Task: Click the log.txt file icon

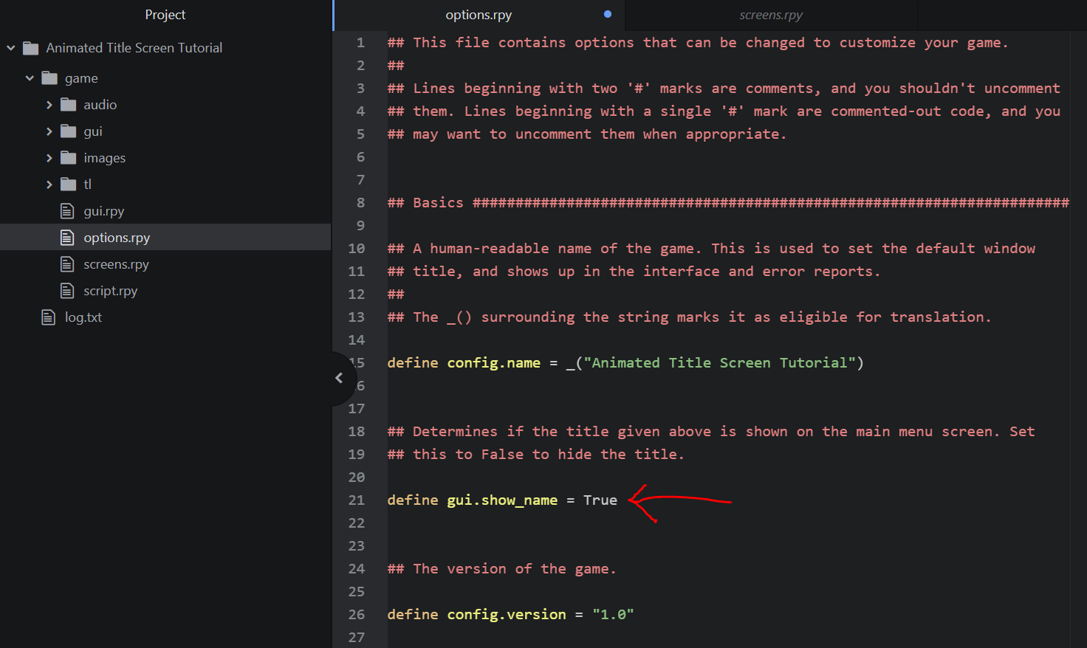Action: 49,317
